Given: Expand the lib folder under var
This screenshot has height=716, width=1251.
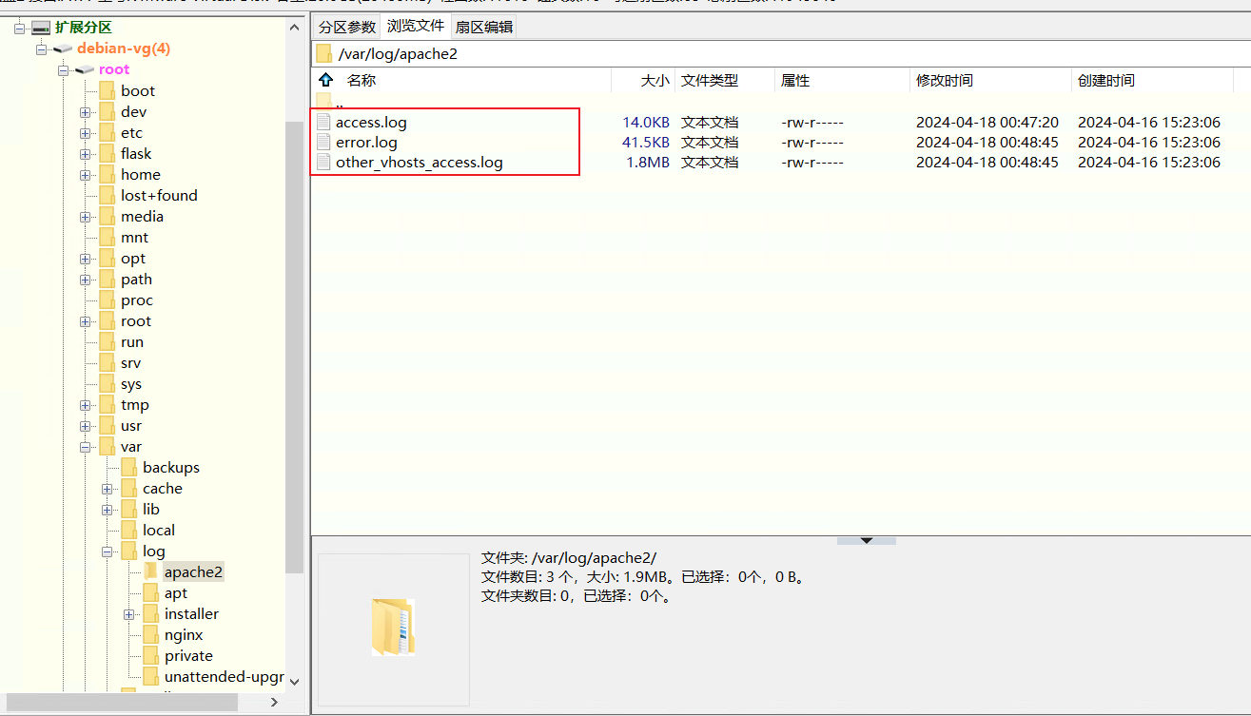Looking at the screenshot, I should tap(108, 510).
